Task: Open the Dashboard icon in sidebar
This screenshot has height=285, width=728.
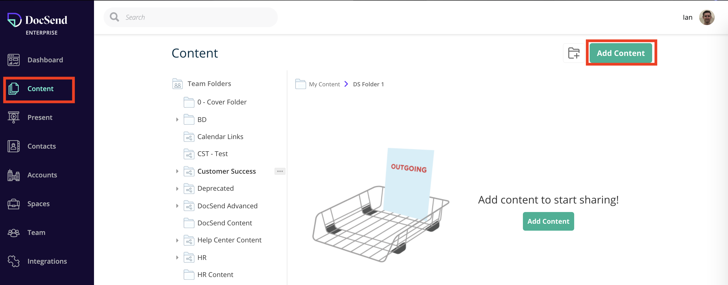Action: 13,60
